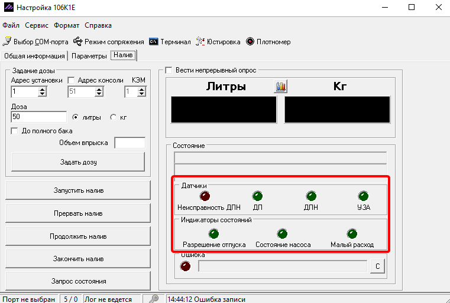Select the литры radio button
Screen dimensions: 450x303
(x=76, y=117)
